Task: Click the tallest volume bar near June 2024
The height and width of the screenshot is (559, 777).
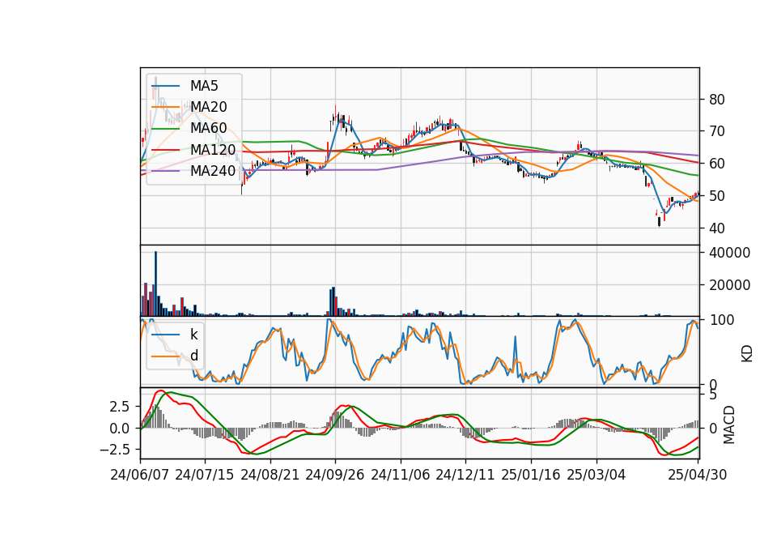Action: [155, 284]
